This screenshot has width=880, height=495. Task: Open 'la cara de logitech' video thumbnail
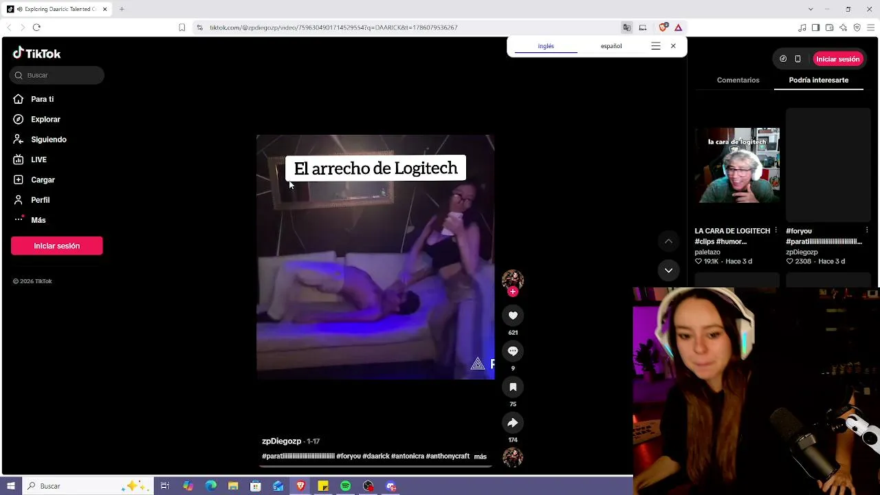click(x=737, y=166)
